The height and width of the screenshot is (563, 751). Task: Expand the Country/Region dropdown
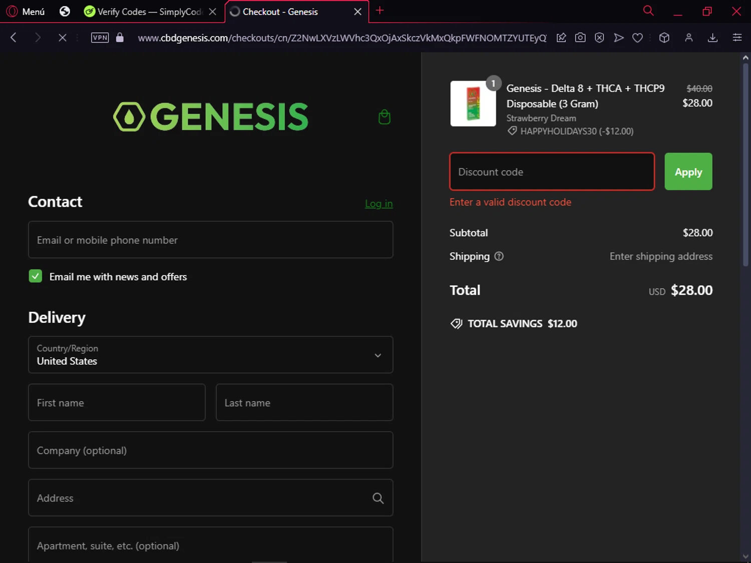[210, 355]
